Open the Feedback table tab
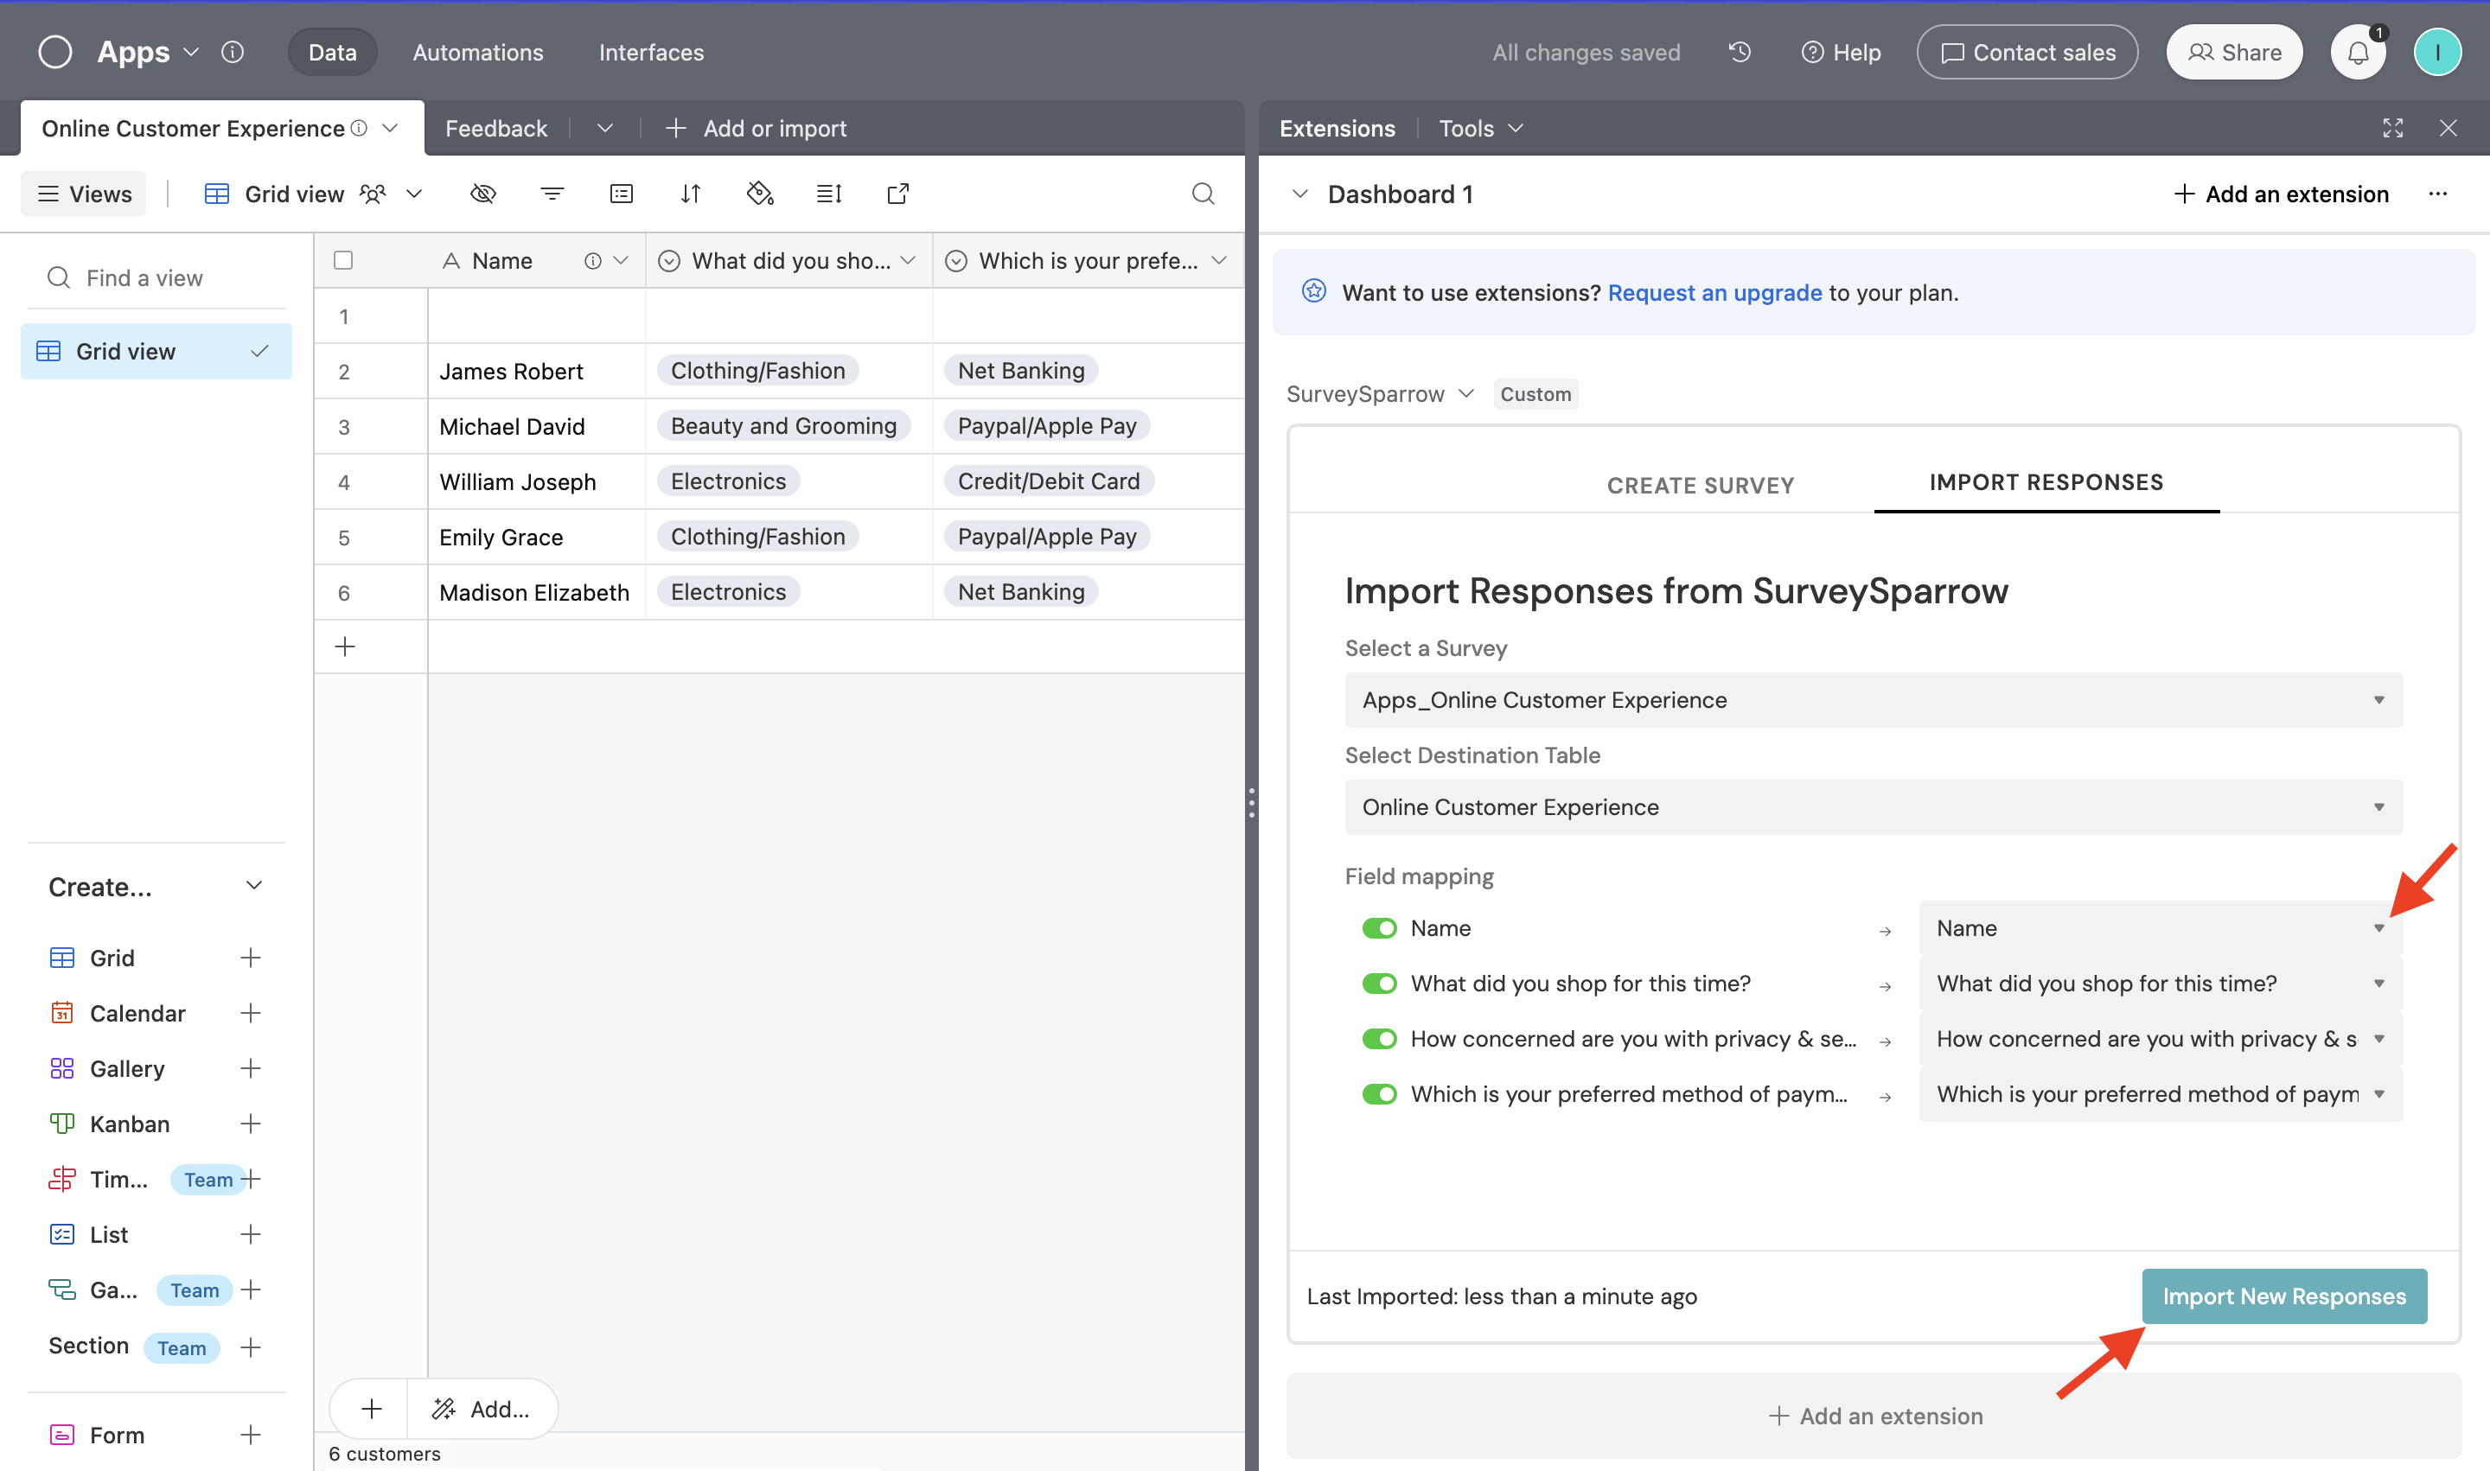Image resolution: width=2490 pixels, height=1471 pixels. [495, 129]
